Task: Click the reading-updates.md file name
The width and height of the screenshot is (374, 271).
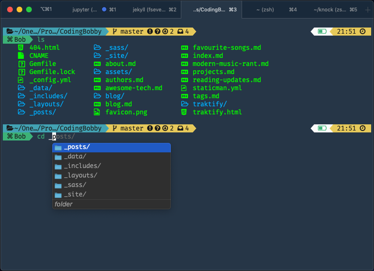Action: click(x=227, y=80)
